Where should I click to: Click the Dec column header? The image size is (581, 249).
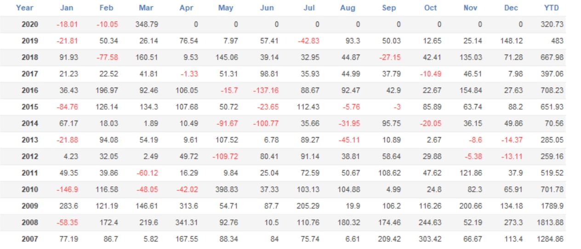(x=511, y=8)
